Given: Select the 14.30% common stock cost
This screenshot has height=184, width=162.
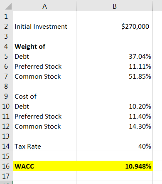Looking at the screenshot, I should tap(114, 126).
